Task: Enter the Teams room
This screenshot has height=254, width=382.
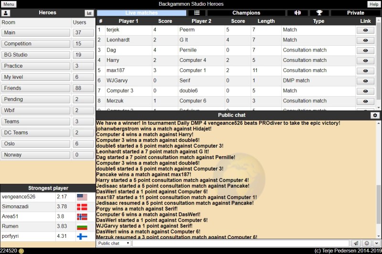Action: [36, 122]
